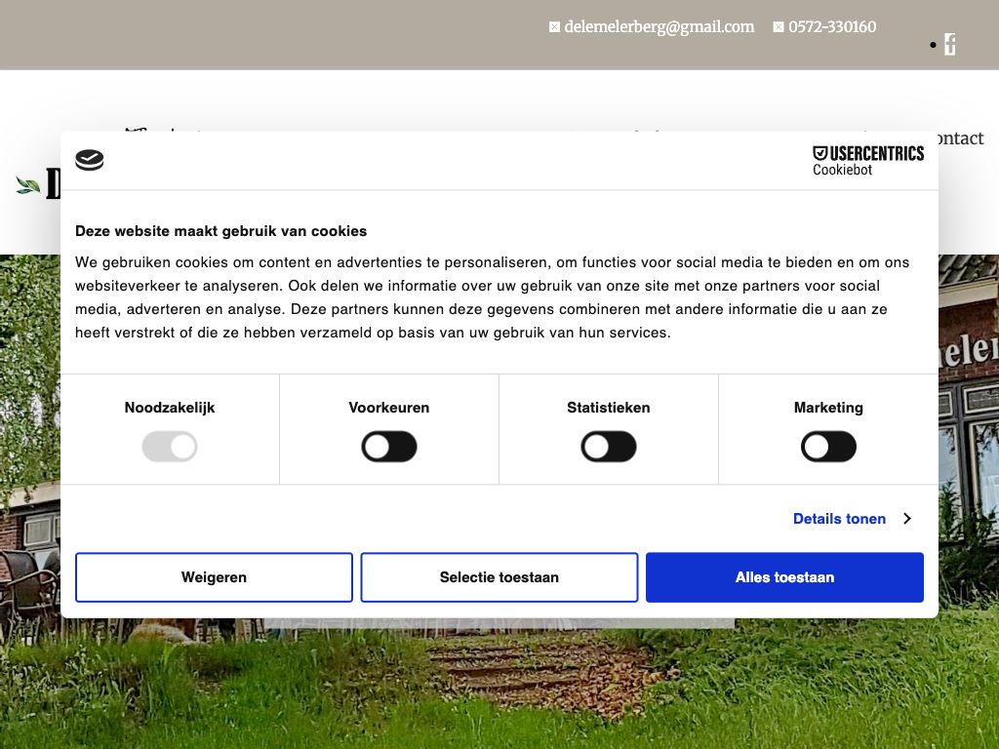Click the Marketing category label
Image resolution: width=999 pixels, height=749 pixels.
[828, 408]
